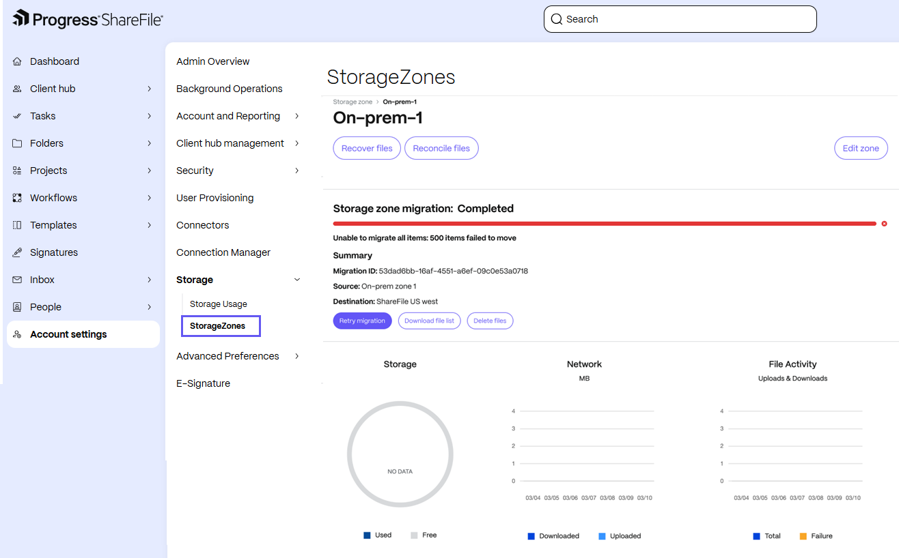Click the 'On-prem zone 1' source text
This screenshot has height=558, width=899.
click(x=389, y=287)
